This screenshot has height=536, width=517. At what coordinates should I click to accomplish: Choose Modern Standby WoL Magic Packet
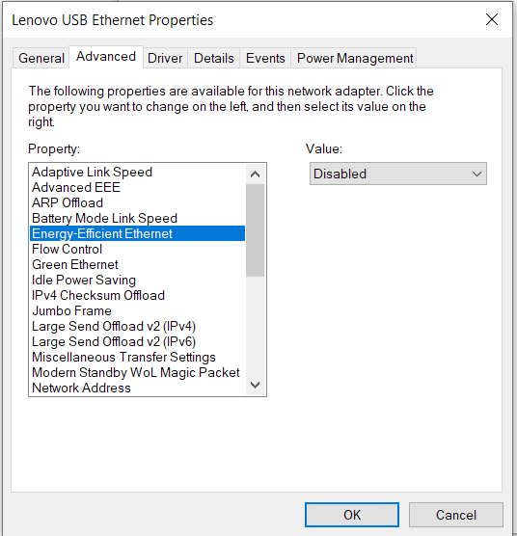[x=137, y=373]
